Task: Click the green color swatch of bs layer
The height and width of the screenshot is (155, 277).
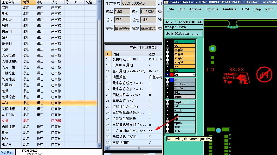Action: [x=172, y=71]
